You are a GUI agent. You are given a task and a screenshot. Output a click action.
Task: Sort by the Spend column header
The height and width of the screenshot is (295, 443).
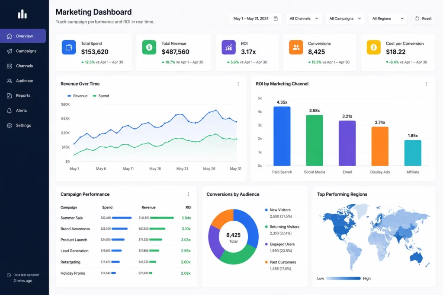[107, 207]
